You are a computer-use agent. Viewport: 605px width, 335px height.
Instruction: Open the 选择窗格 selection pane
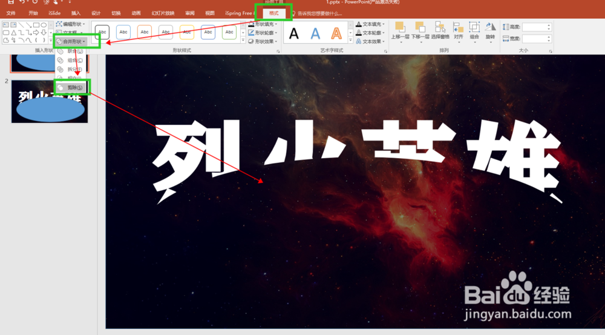(x=440, y=30)
